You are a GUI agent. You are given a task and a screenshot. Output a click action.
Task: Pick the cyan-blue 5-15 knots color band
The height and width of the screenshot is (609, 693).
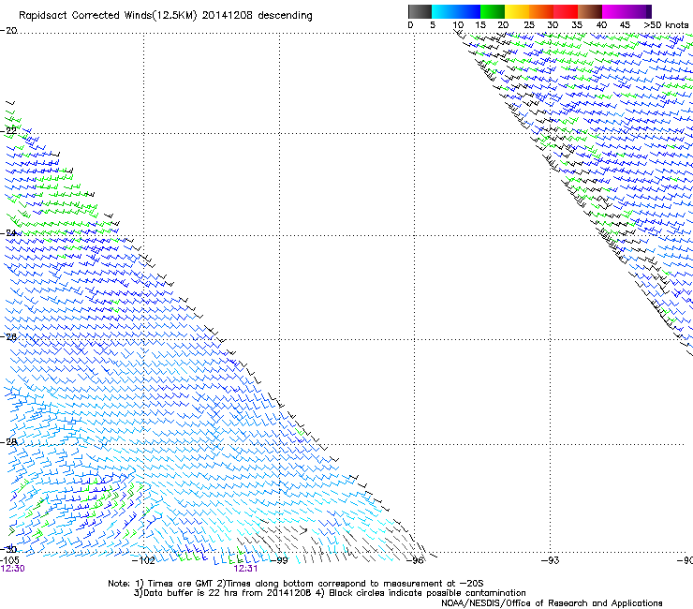coord(456,11)
